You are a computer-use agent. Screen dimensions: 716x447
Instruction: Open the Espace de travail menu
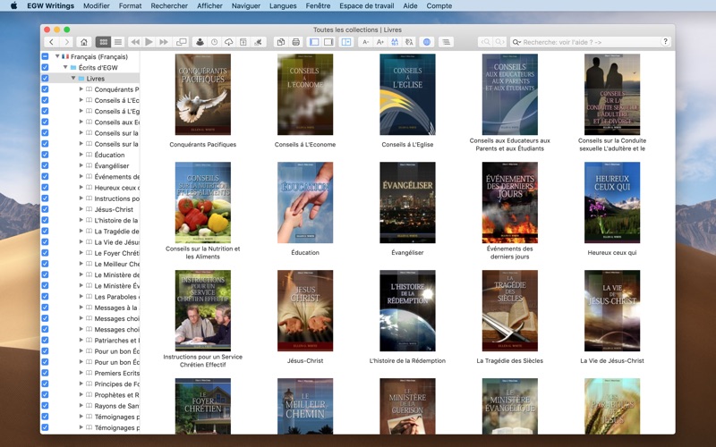point(367,6)
